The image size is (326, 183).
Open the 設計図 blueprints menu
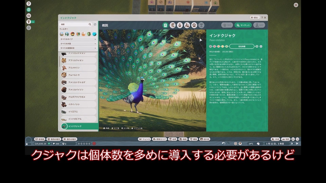(204, 139)
